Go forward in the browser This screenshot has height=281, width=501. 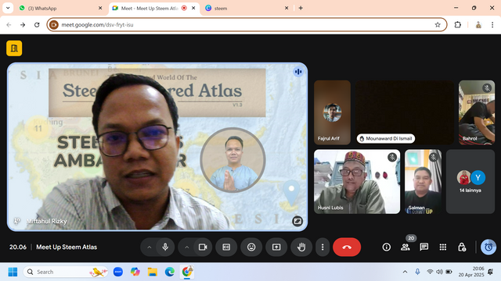(23, 25)
